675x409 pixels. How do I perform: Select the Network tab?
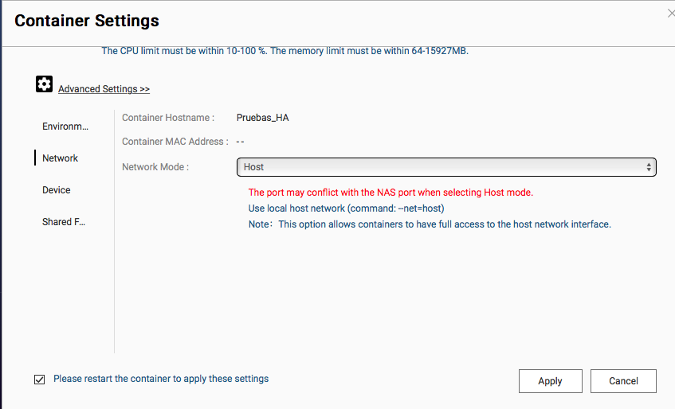(x=61, y=158)
